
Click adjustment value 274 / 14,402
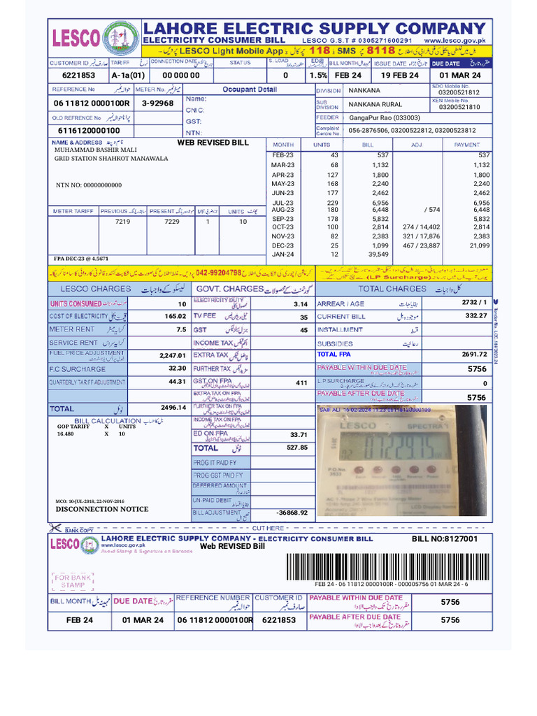point(421,227)
